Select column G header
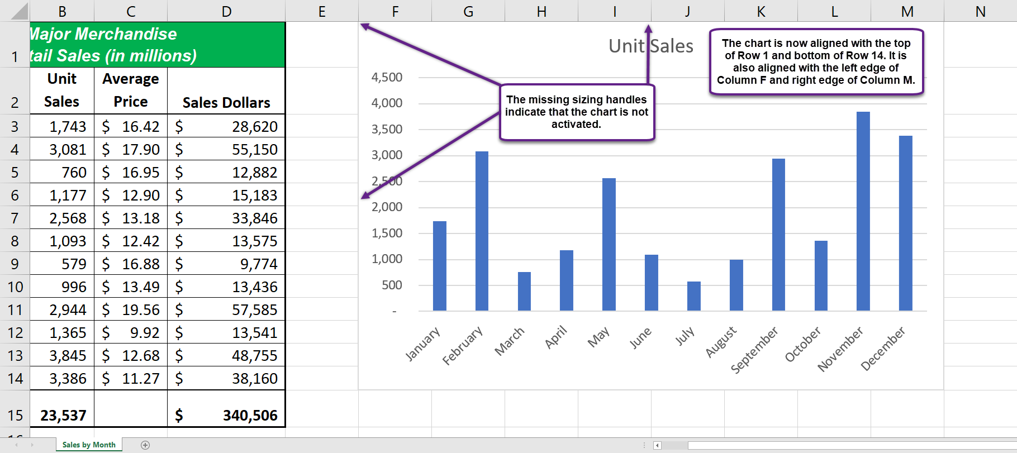The height and width of the screenshot is (453, 1017). pos(468,11)
